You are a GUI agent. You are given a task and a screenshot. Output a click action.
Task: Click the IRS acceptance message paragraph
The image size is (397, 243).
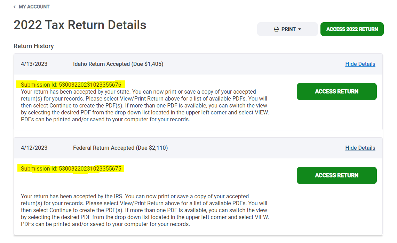coord(145,210)
